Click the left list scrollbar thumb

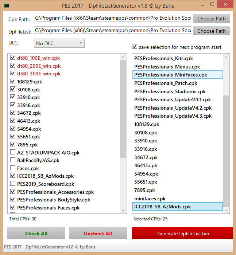(x=123, y=109)
